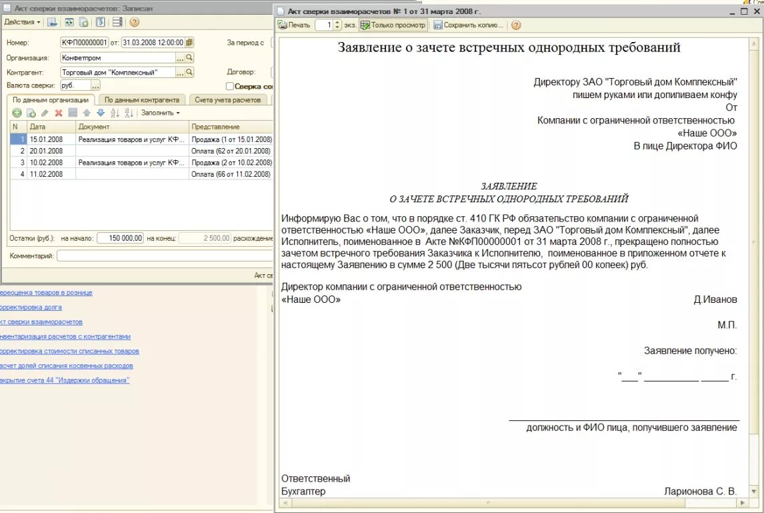Move the row up with arrow icon
Screen dimensions: 764x513
point(87,113)
